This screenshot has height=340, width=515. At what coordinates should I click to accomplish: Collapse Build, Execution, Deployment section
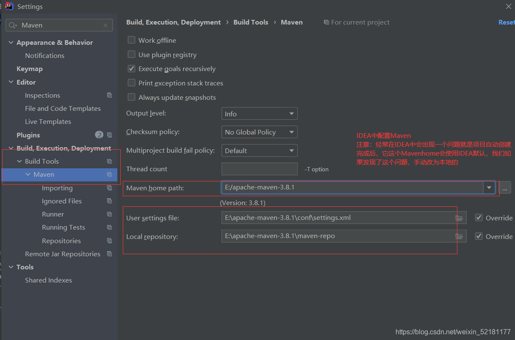tap(11, 148)
